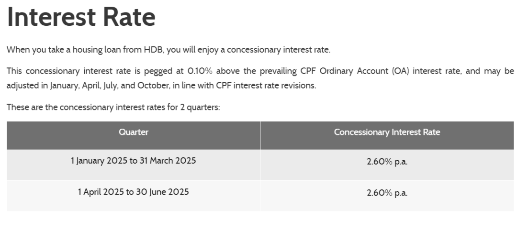Click the "Interest Rate" page heading
This screenshot has width=517, height=232.
(x=81, y=17)
